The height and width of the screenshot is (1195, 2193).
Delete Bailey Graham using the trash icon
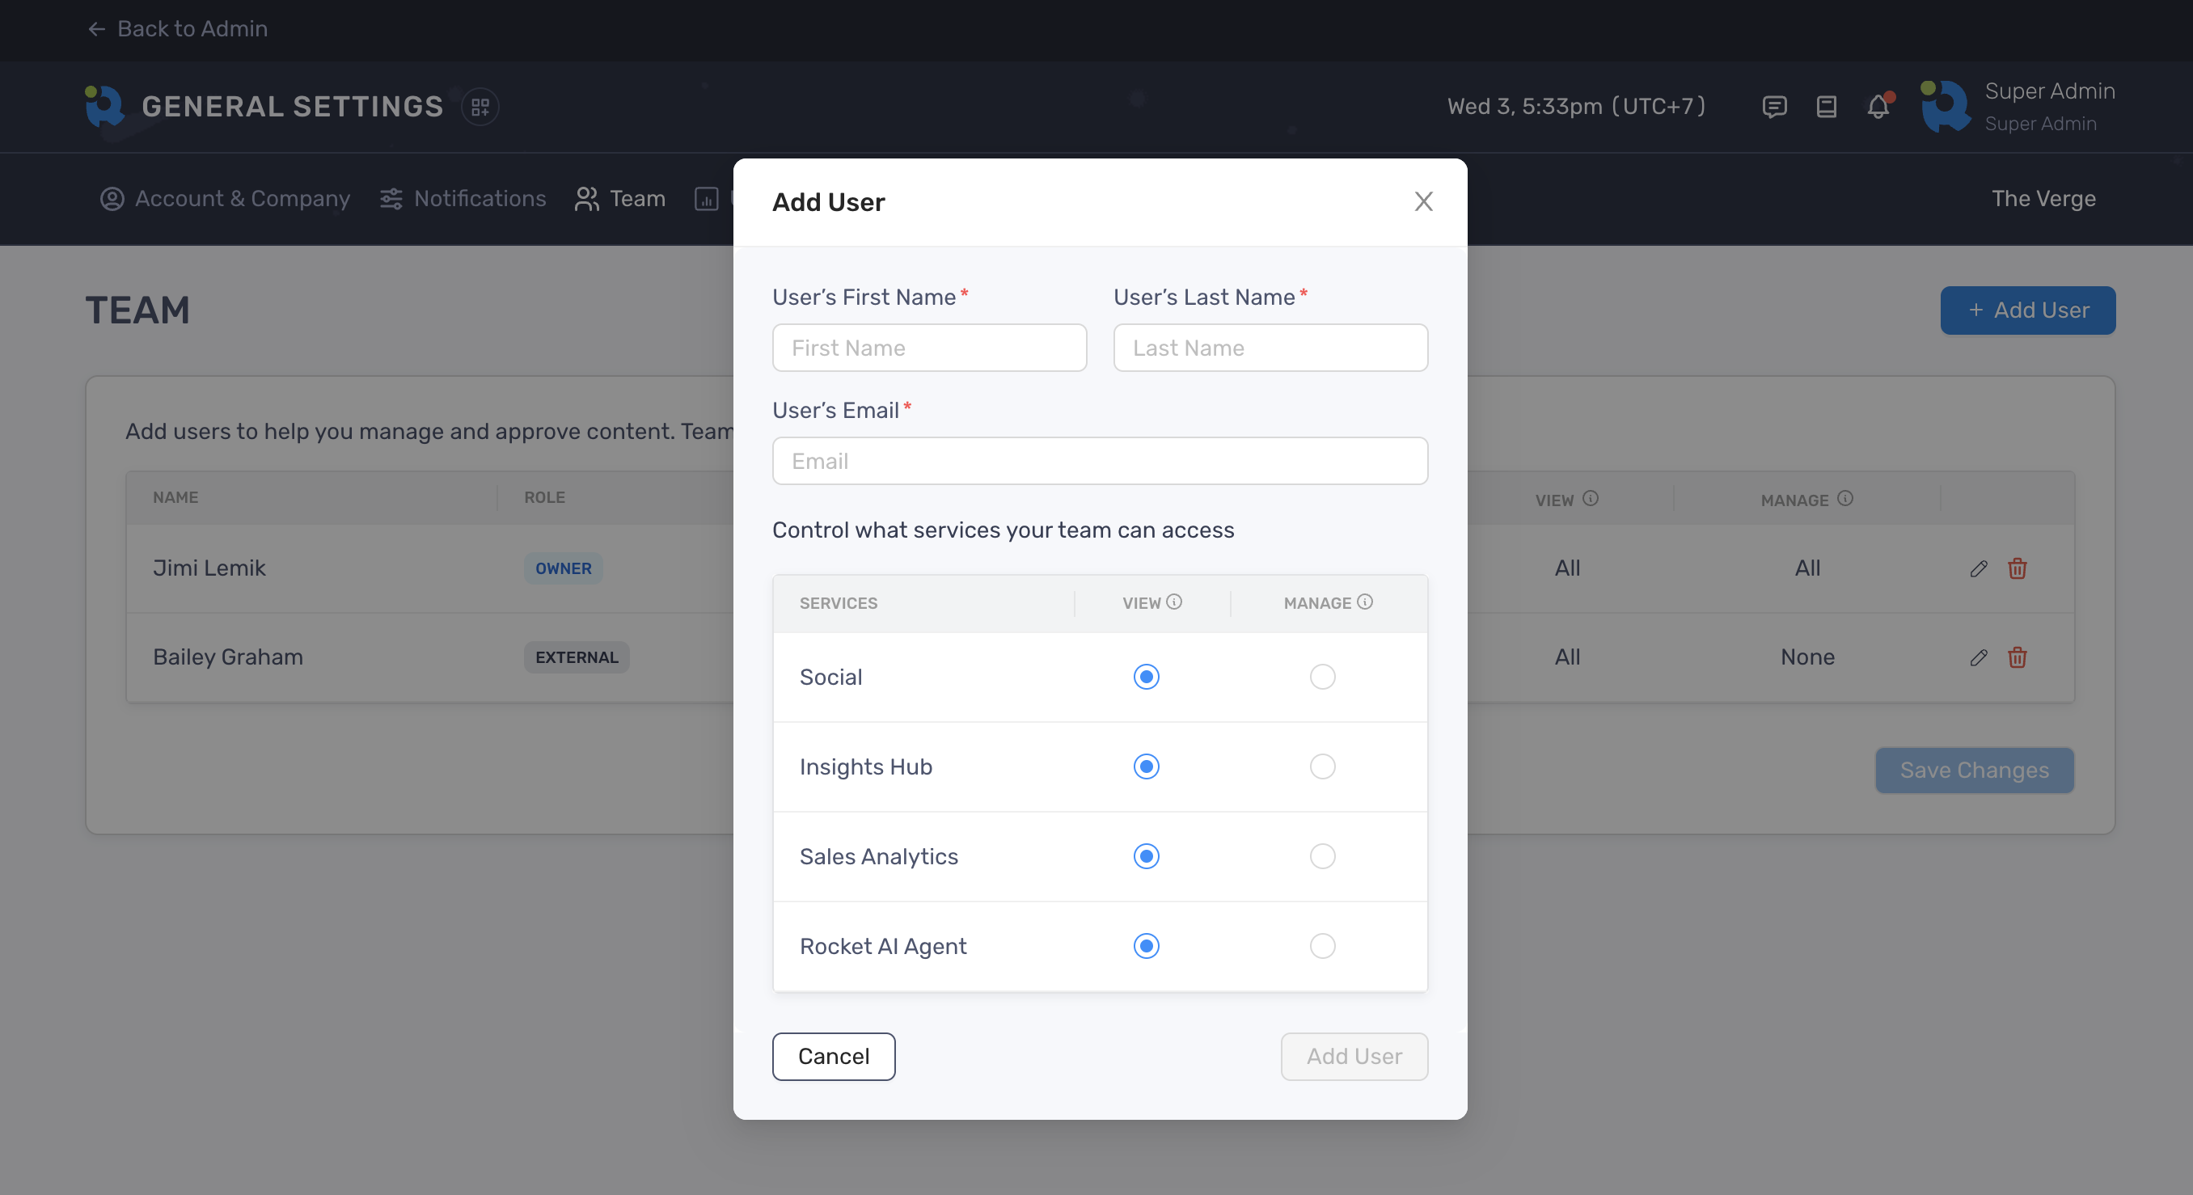point(2017,657)
